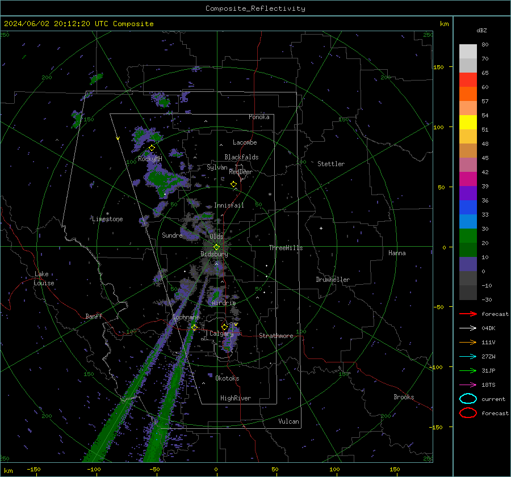Click the ThreeHills label
Image resolution: width=511 pixels, height=477 pixels.
point(286,248)
